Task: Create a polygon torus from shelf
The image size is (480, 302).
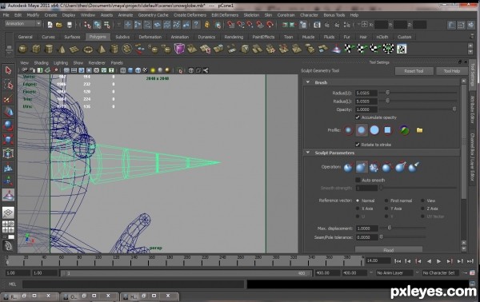Action: (88, 49)
